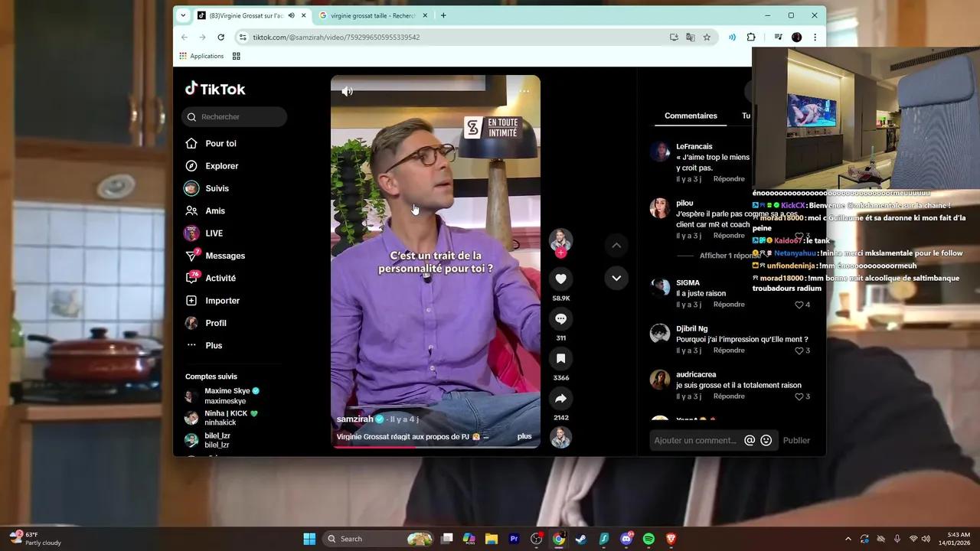View site information icon in address bar
Viewport: 980px width, 551px height.
point(243,37)
